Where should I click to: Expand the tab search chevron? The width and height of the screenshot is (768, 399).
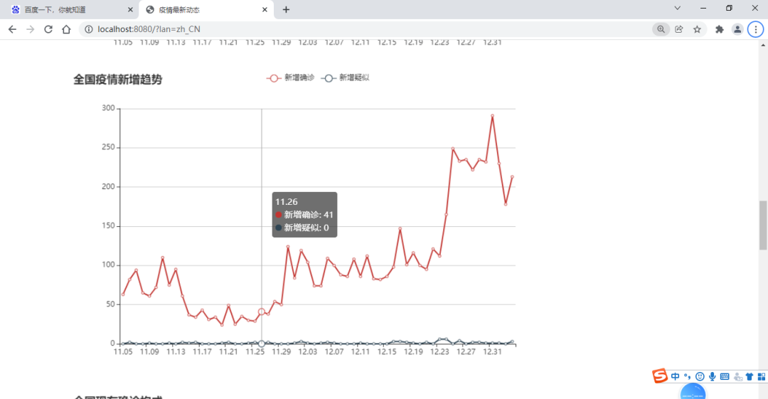tap(678, 9)
